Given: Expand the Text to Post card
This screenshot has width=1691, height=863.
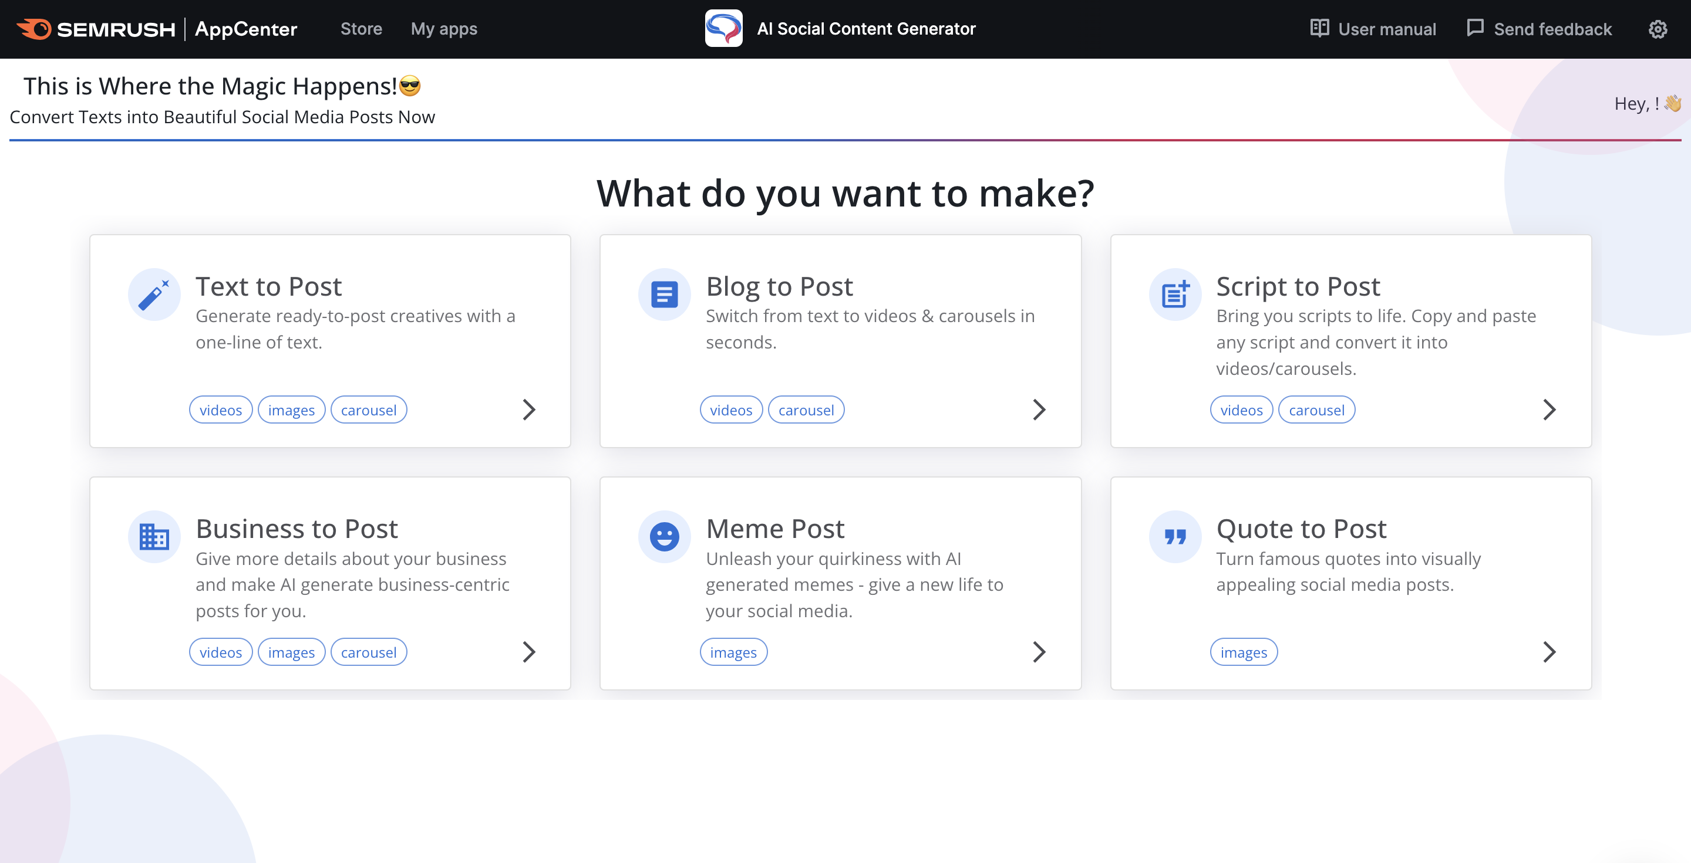Looking at the screenshot, I should (x=528, y=408).
